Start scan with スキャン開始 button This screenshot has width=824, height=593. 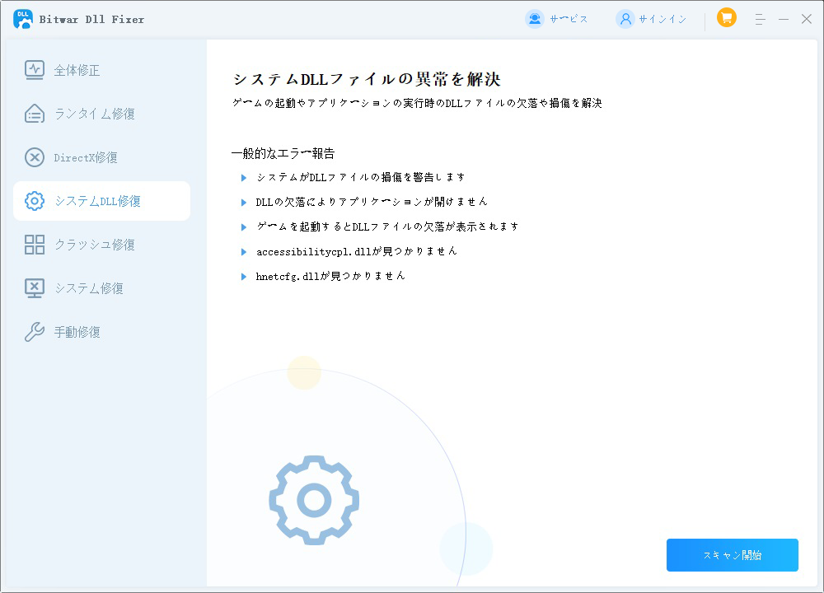(x=732, y=554)
